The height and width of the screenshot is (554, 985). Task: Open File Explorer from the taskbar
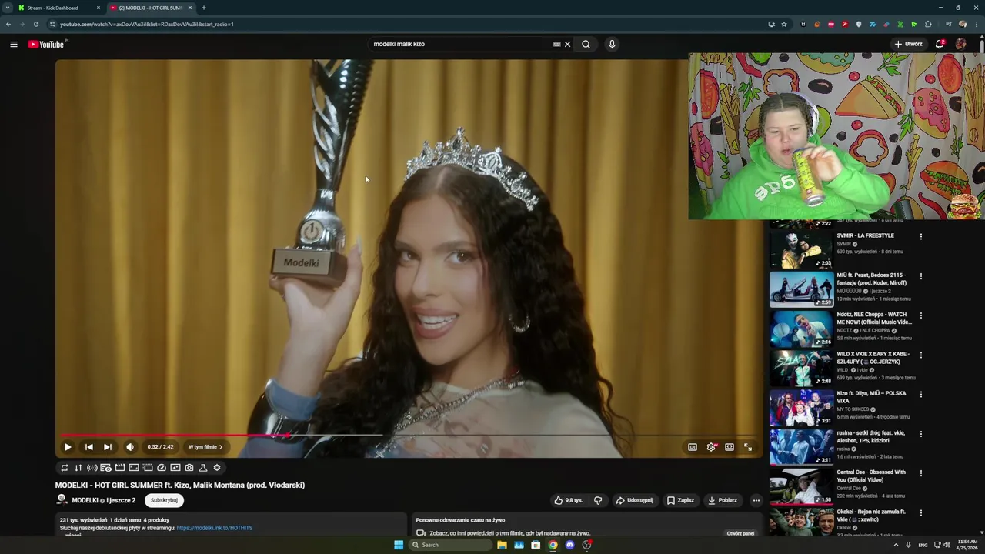point(502,545)
